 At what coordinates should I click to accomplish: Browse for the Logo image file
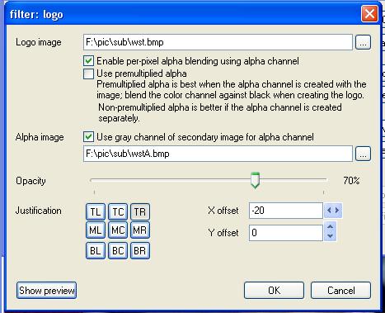click(363, 42)
